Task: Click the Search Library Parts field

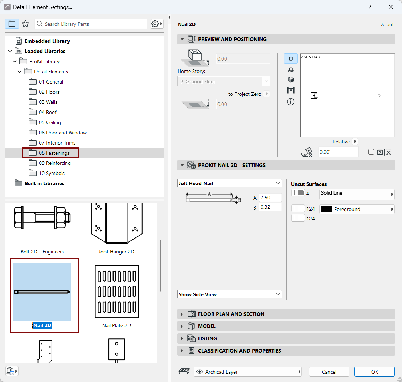Action: click(91, 24)
